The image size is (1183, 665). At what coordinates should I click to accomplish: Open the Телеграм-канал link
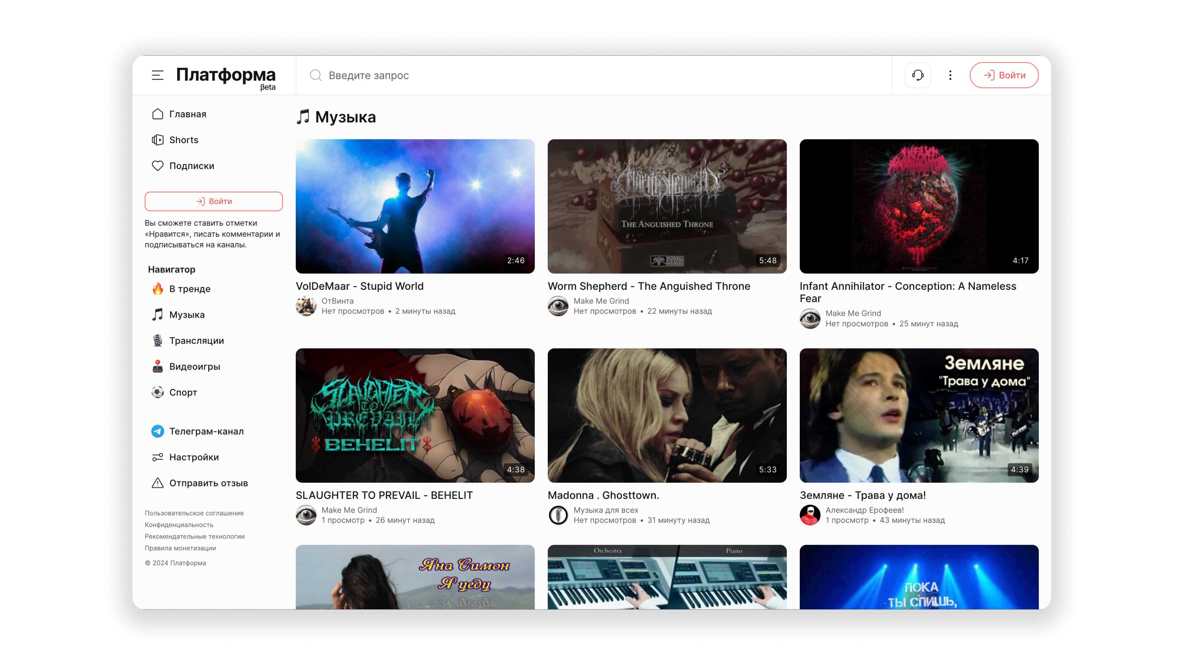click(213, 431)
